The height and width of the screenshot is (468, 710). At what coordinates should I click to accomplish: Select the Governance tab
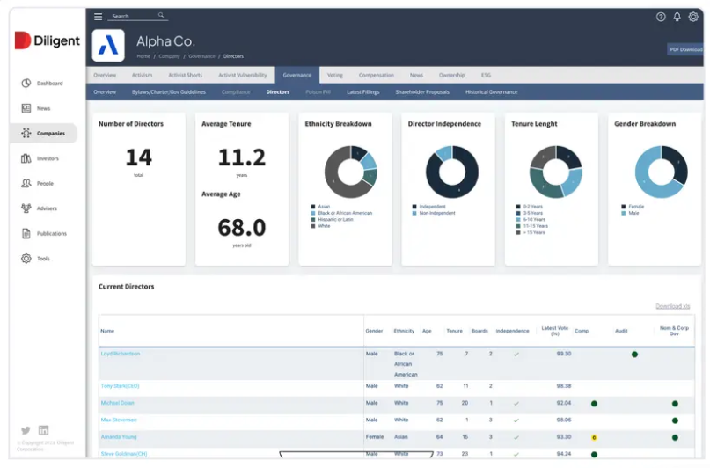297,75
